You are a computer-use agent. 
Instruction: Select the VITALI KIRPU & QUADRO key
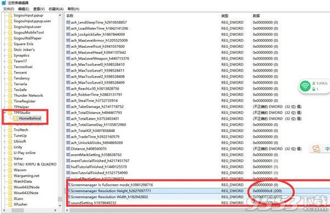click(35, 164)
